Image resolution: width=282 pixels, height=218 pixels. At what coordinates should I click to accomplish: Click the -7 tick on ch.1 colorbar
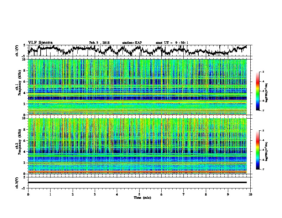click(263, 110)
